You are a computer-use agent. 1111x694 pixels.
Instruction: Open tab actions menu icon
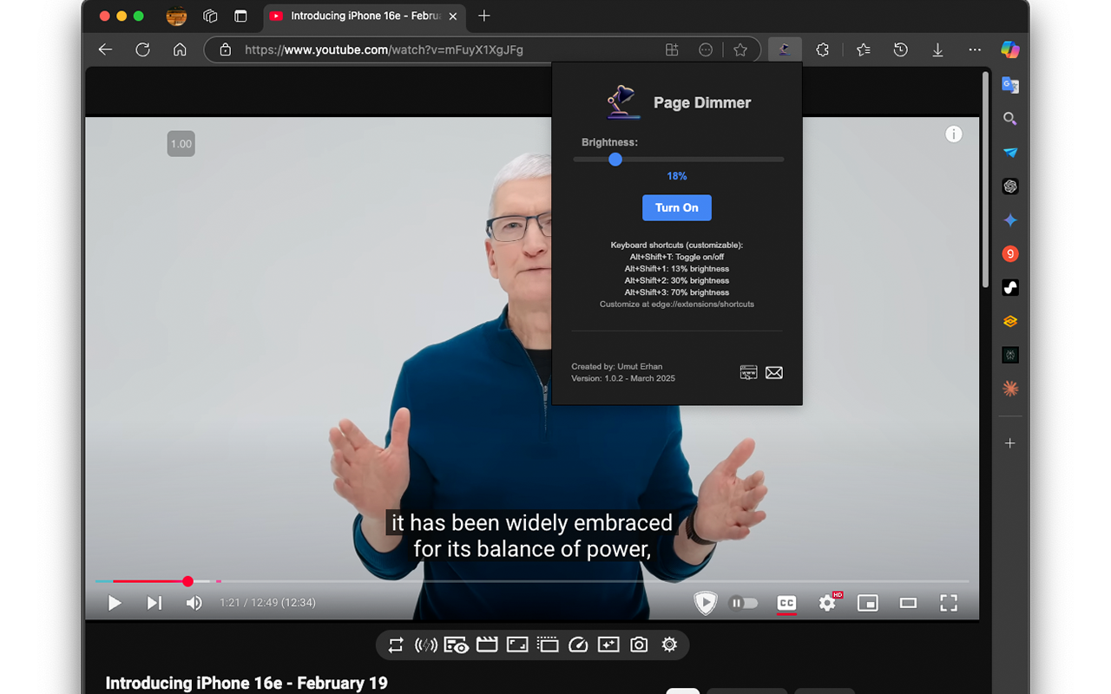click(x=240, y=16)
